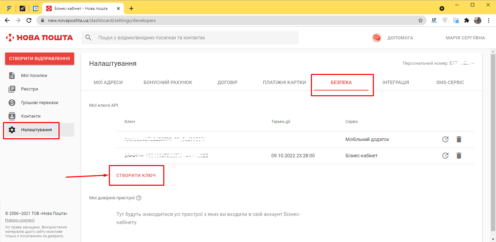Click the Нова Пошта logo
The image size is (496, 242).
pos(39,38)
